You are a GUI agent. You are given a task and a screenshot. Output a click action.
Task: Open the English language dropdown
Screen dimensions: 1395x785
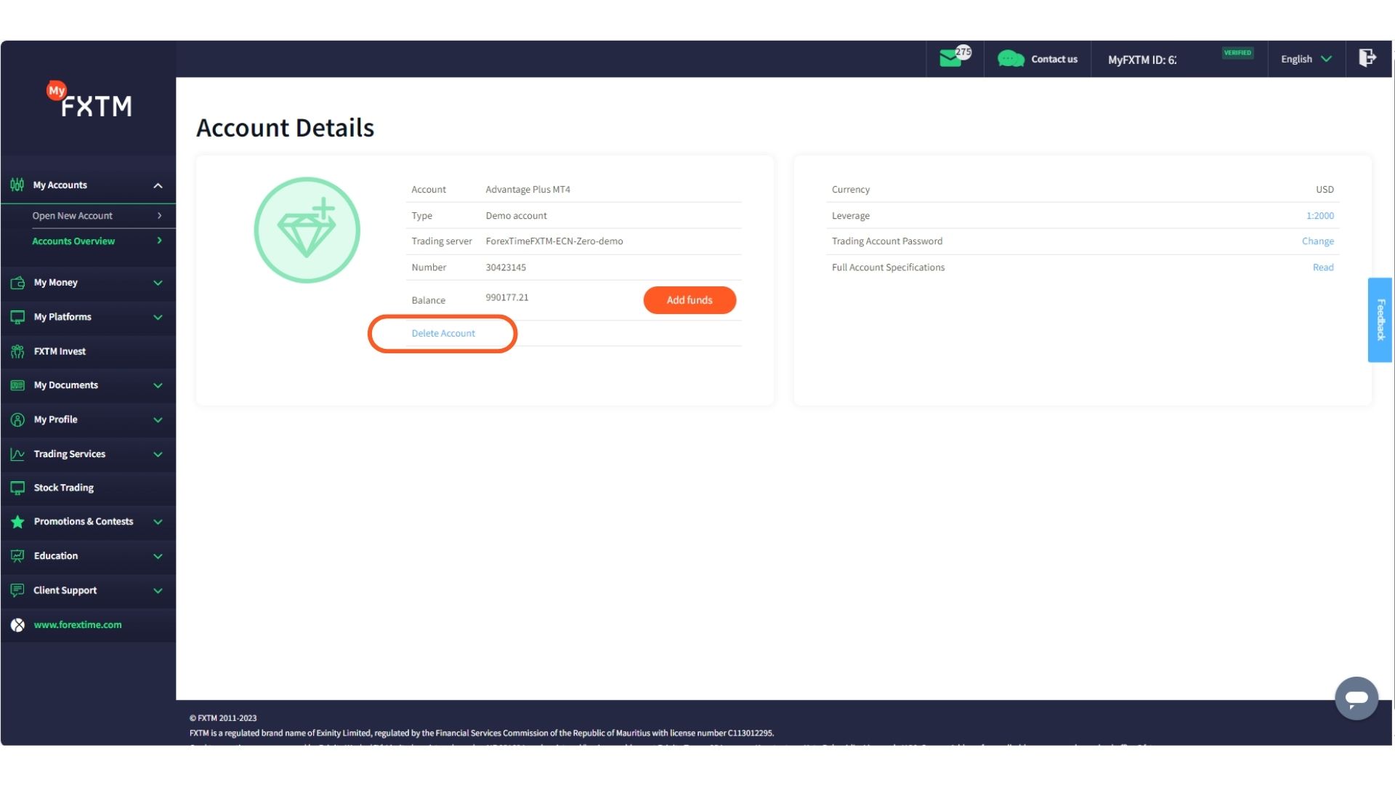pyautogui.click(x=1306, y=59)
